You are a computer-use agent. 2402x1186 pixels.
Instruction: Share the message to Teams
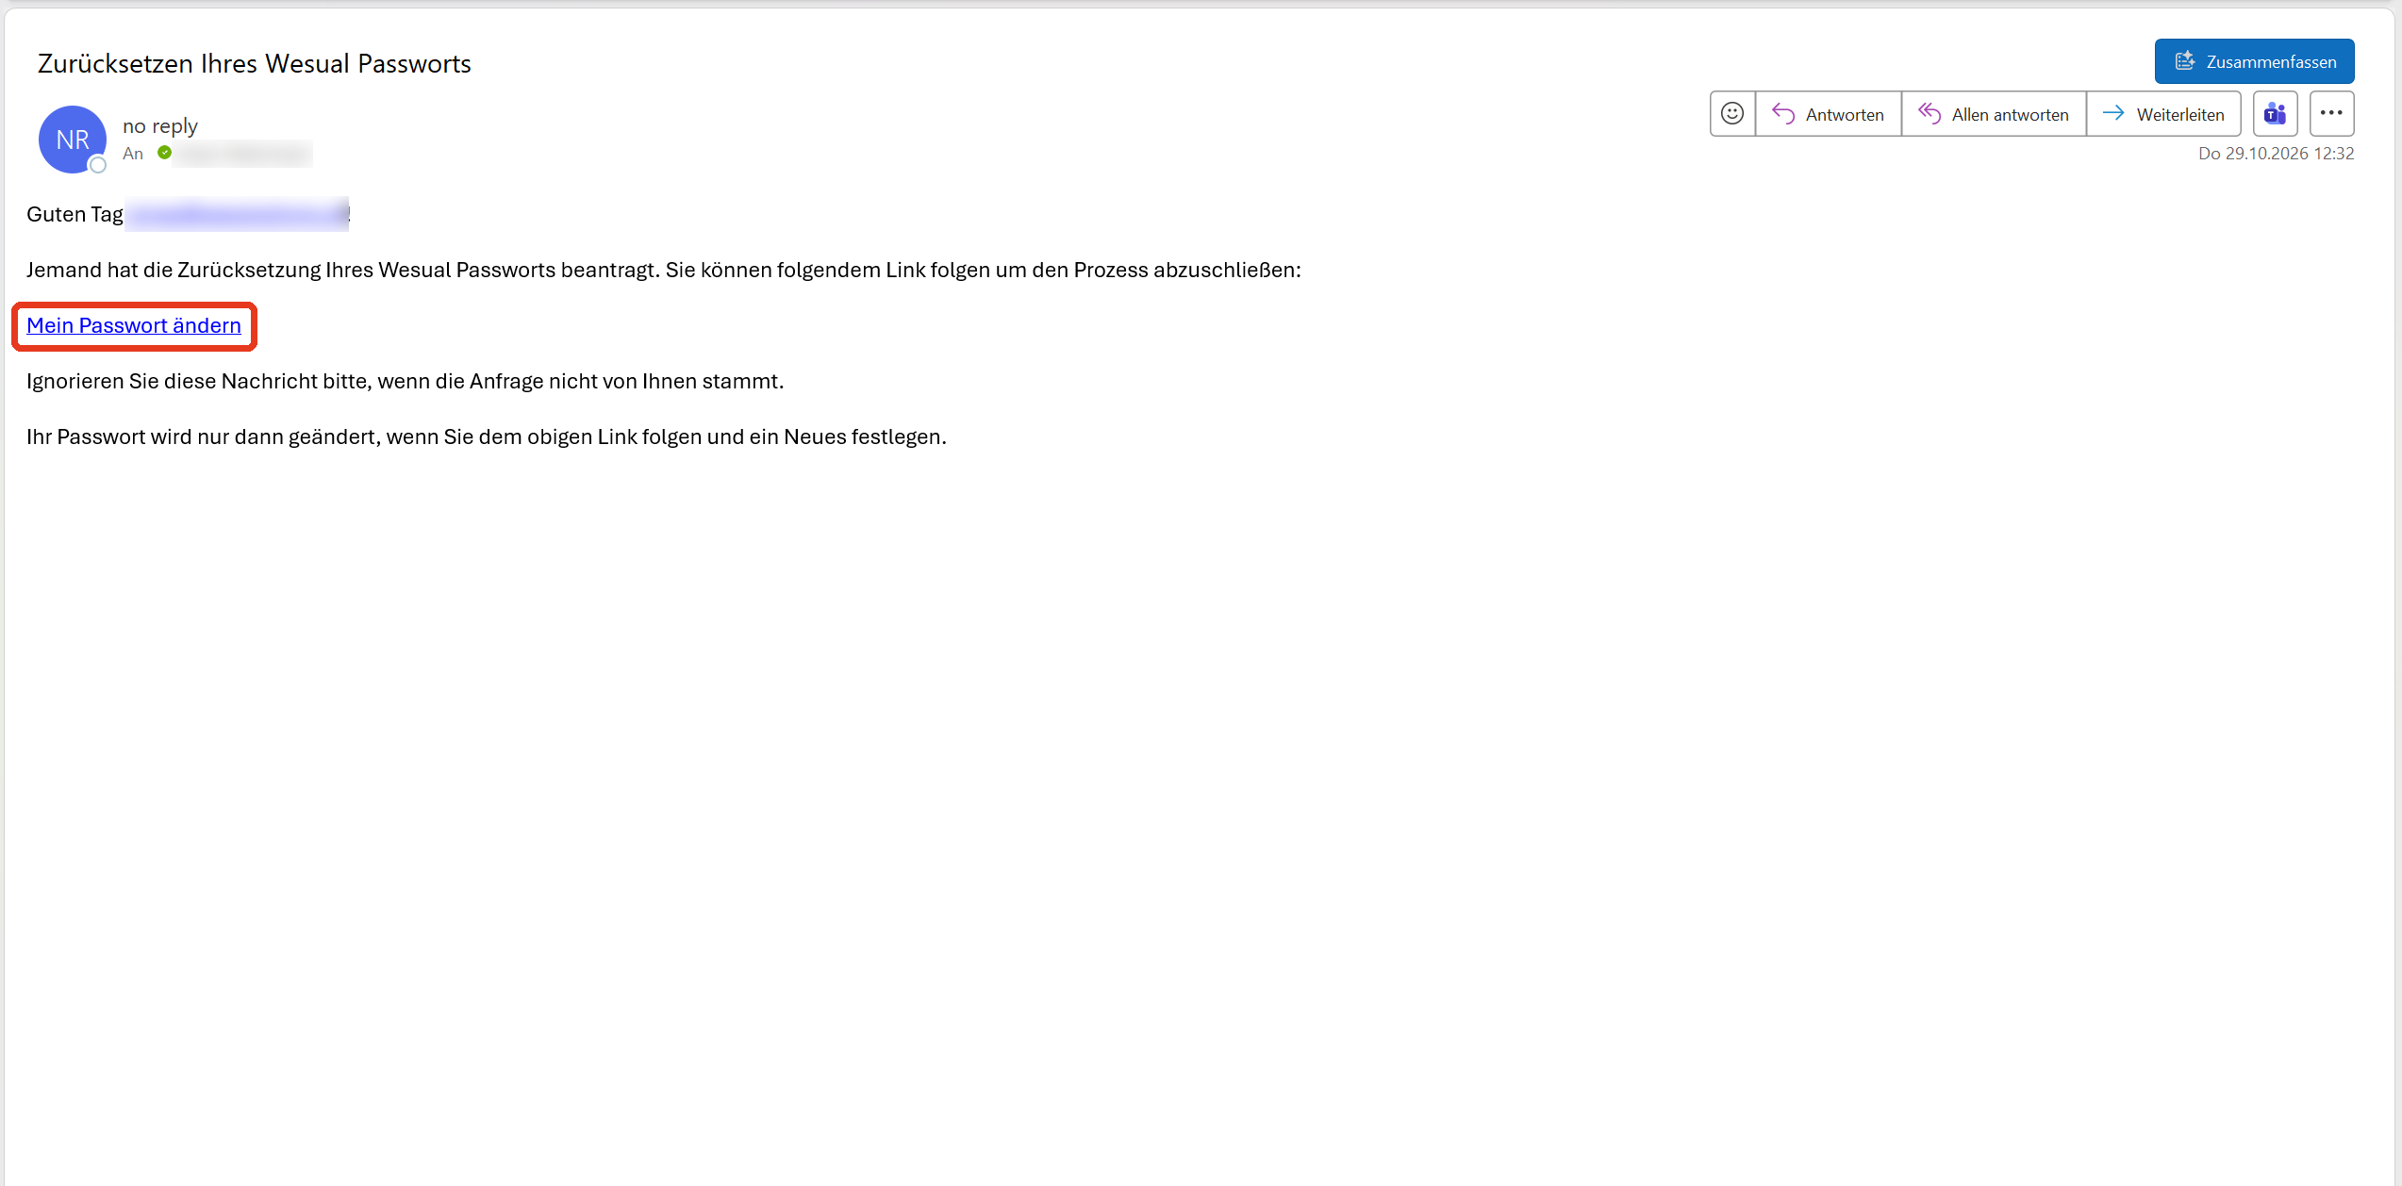[x=2275, y=114]
